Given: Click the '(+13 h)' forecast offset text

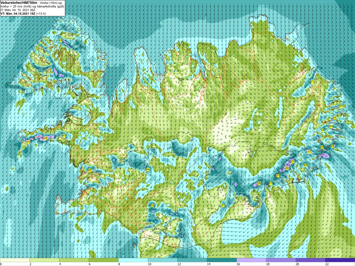Looking at the screenshot, I should (x=41, y=14).
